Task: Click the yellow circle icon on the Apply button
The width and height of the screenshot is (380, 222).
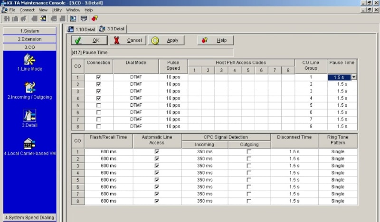Action: [155, 41]
